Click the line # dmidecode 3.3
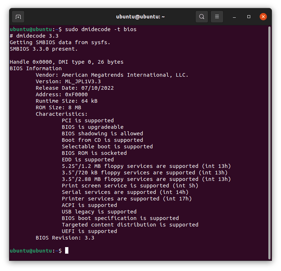Viewport: 281px width, 271px height. coord(34,36)
